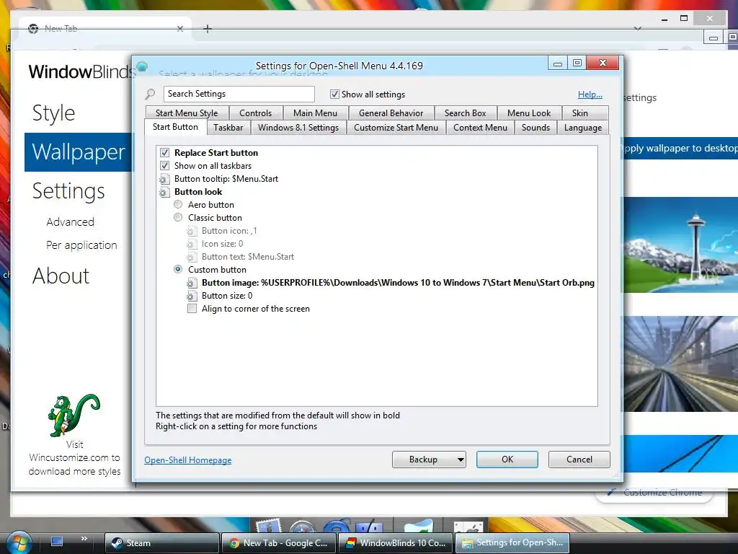Open the Search Box tab

point(466,113)
